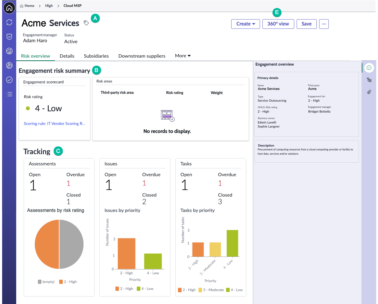Click the 360° view button
The width and height of the screenshot is (378, 304).
pos(278,24)
